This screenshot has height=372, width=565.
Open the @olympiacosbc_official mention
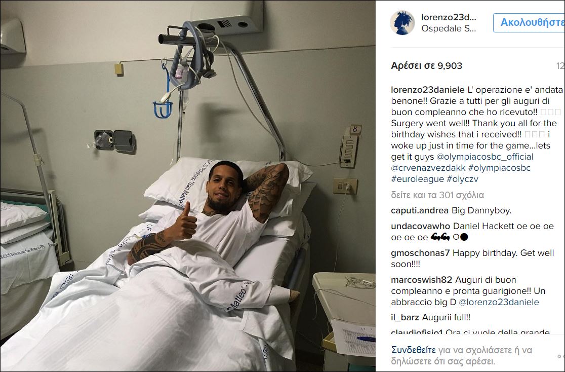[x=485, y=157]
